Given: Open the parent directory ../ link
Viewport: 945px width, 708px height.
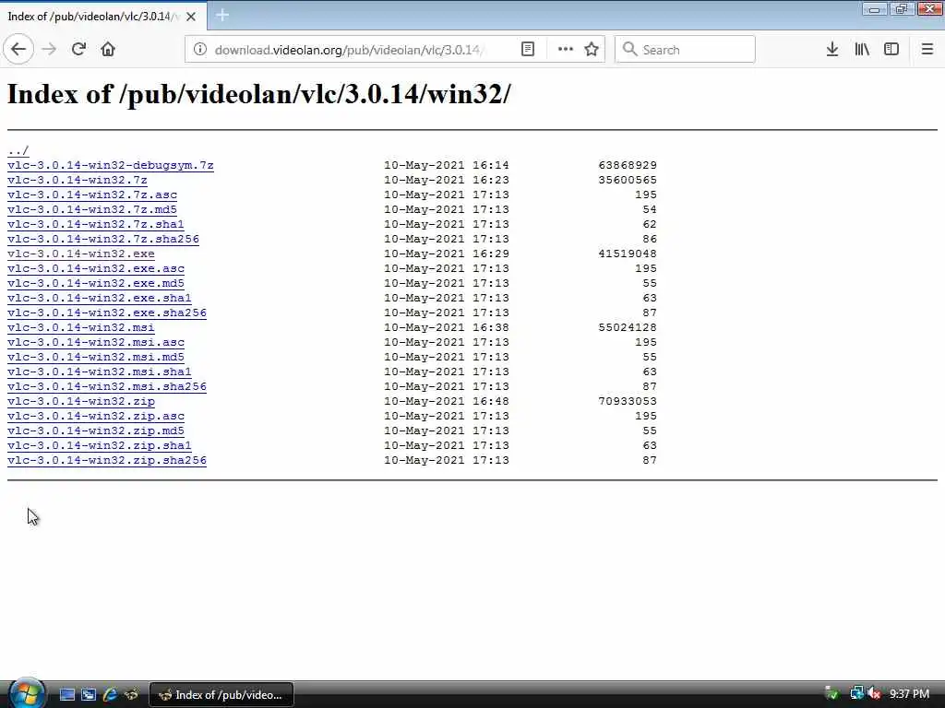Looking at the screenshot, I should 18,150.
